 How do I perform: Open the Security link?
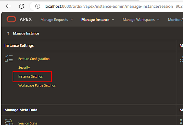click(x=24, y=67)
